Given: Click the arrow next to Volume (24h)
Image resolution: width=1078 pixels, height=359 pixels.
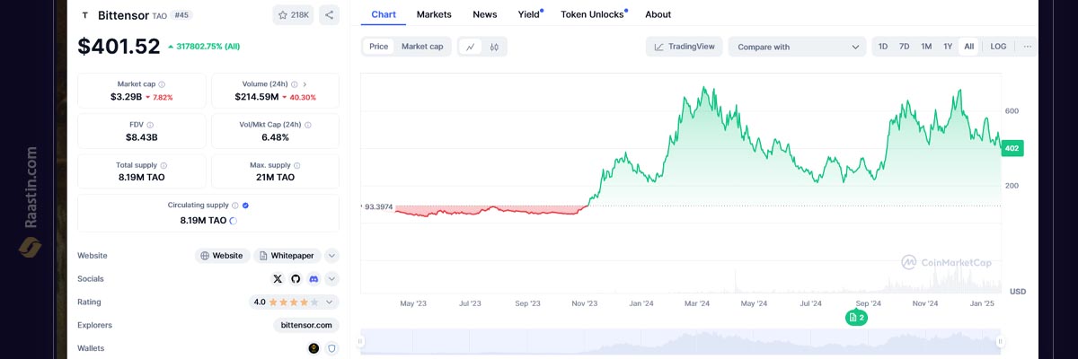Looking at the screenshot, I should pyautogui.click(x=305, y=84).
